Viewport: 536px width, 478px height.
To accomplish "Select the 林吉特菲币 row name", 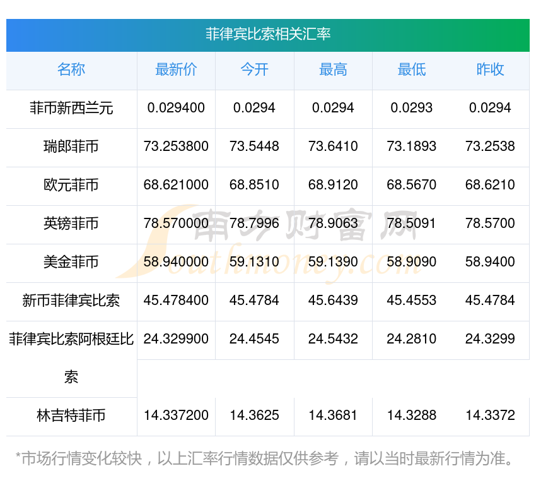I will (x=71, y=415).
